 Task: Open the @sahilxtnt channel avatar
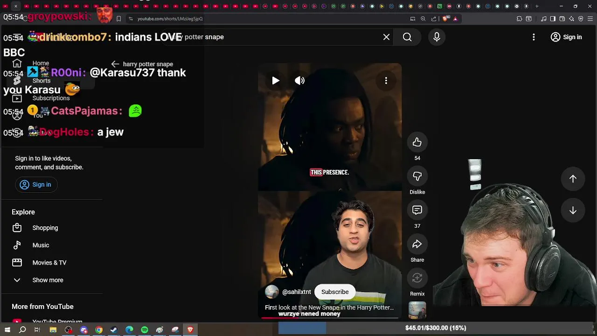tap(272, 292)
